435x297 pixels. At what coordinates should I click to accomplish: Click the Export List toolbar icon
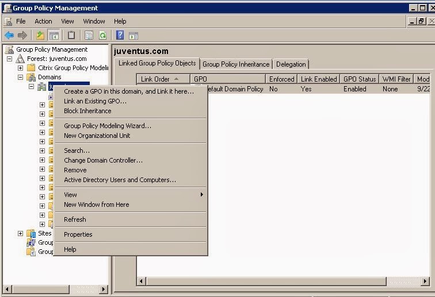pyautogui.click(x=89, y=36)
